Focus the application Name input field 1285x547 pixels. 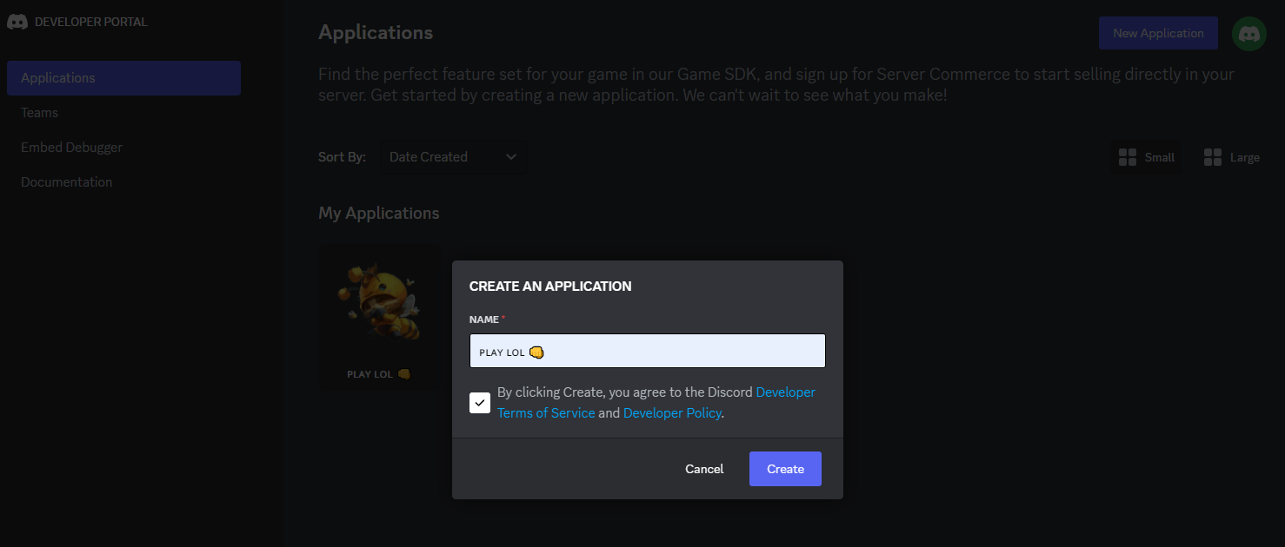[x=648, y=351]
